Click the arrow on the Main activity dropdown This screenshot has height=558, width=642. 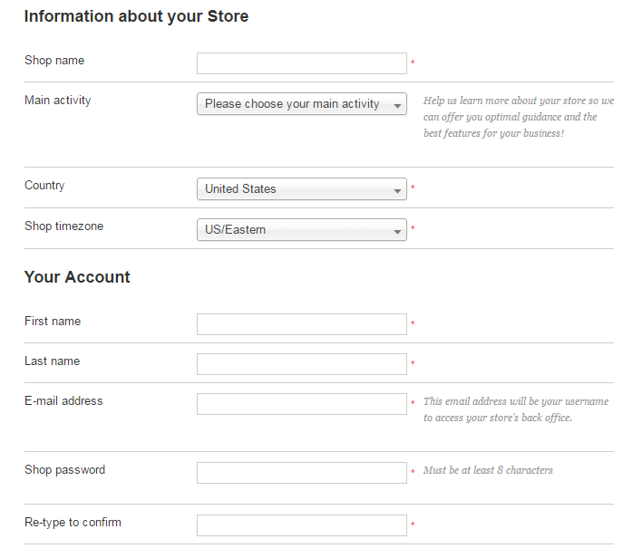pyautogui.click(x=397, y=106)
